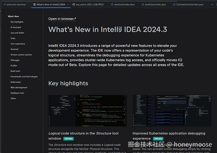
Task: Click Ultimate badge beside Structure tool window
Action: click(69, 139)
